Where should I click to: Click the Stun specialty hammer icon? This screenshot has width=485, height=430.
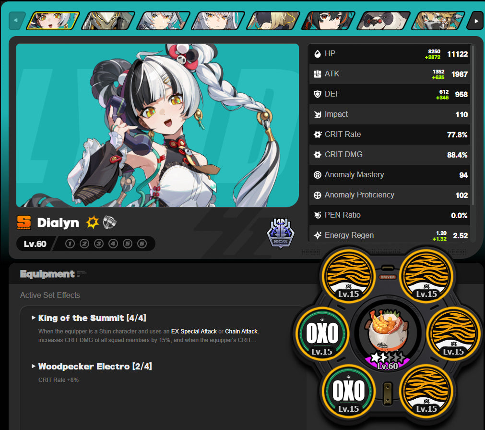[109, 222]
